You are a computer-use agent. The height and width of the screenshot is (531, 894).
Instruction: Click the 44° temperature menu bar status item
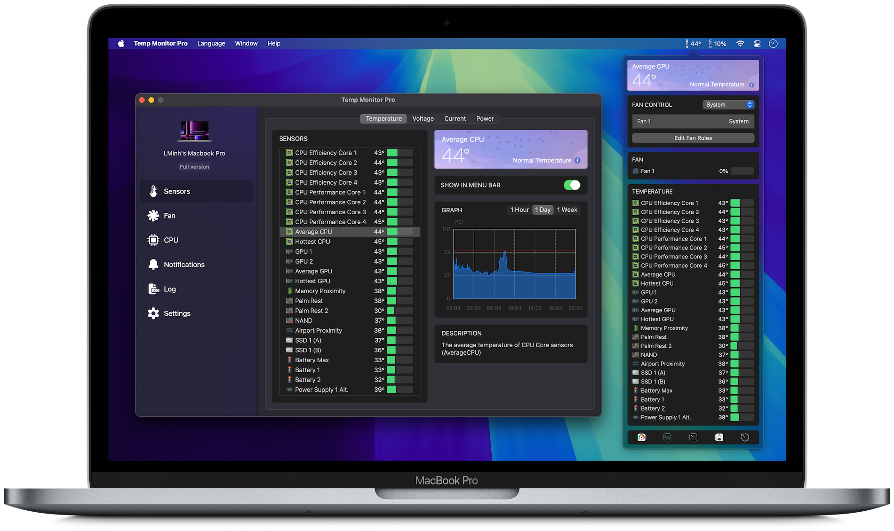pyautogui.click(x=693, y=44)
